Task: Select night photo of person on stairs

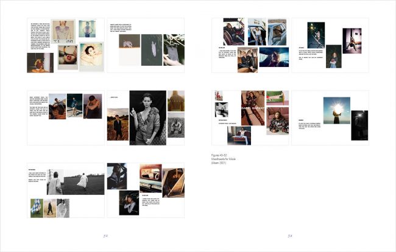Action: tap(316, 35)
